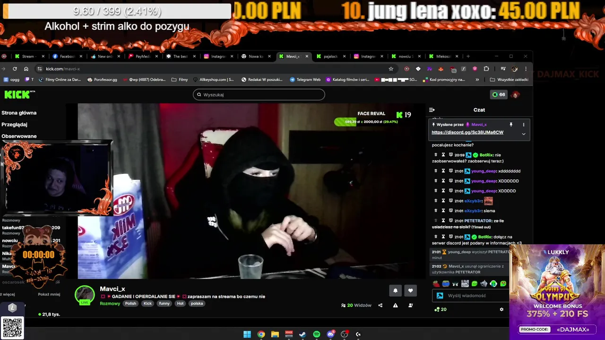Image resolution: width=605 pixels, height=340 pixels.
Task: Click the Hot tag
Action: pyautogui.click(x=180, y=304)
